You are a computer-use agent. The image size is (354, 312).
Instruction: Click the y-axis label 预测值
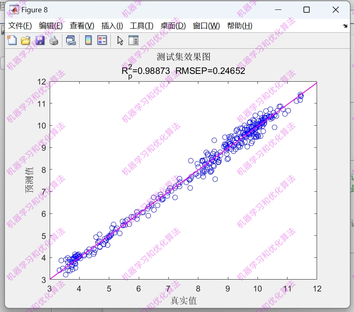tap(29, 180)
